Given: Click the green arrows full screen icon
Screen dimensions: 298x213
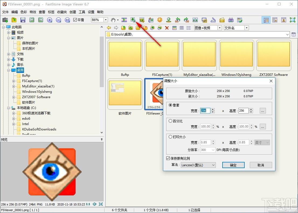Looking at the screenshot, I should 293,20.
